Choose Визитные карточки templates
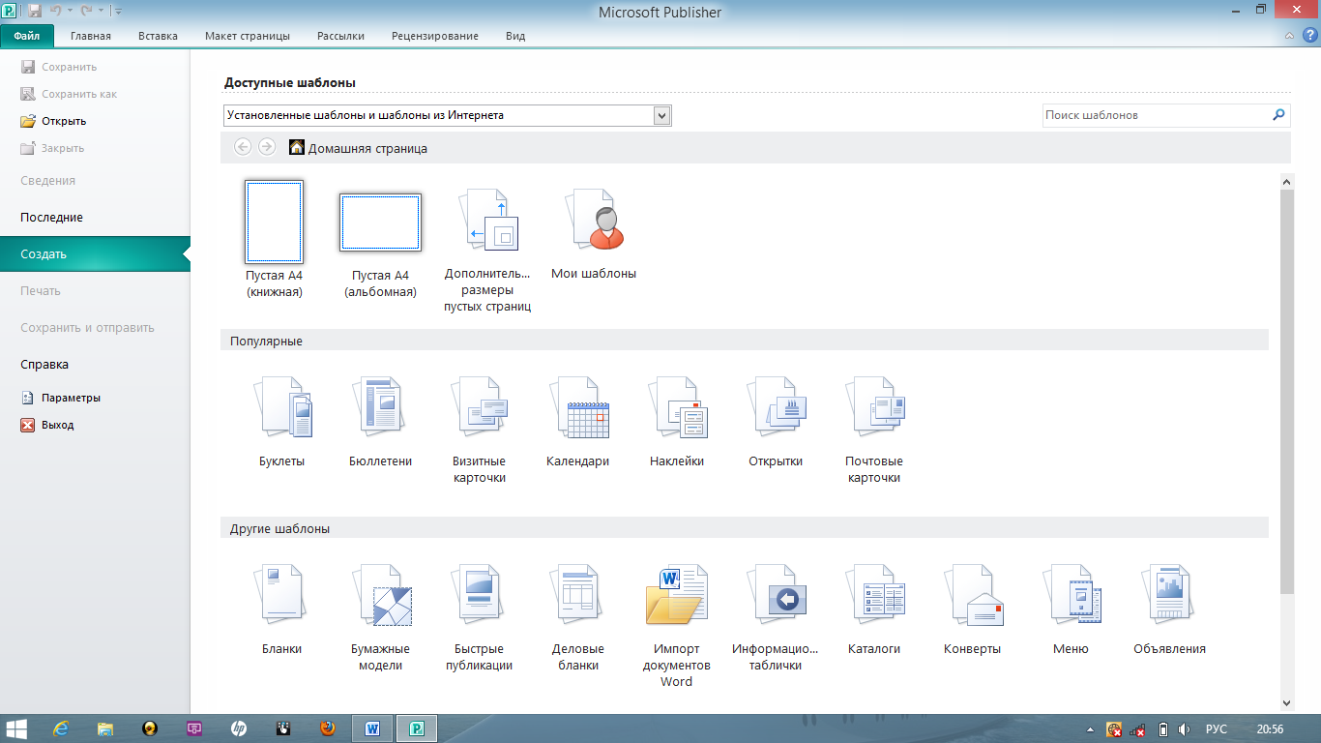Viewport: 1321px width, 743px height. pyautogui.click(x=480, y=430)
